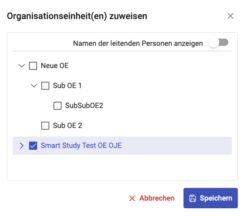Click the Abbrechen button text
Viewport: 246px width, 216px height.
[x=157, y=198]
